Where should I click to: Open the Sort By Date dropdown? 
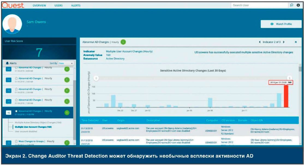(66, 63)
